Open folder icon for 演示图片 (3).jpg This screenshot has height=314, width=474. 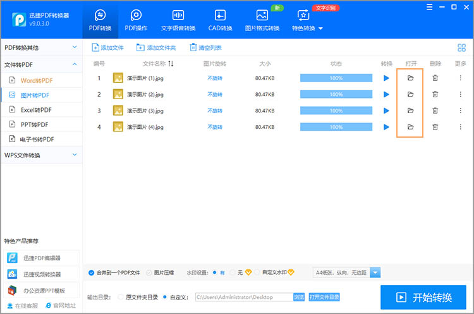pos(410,111)
